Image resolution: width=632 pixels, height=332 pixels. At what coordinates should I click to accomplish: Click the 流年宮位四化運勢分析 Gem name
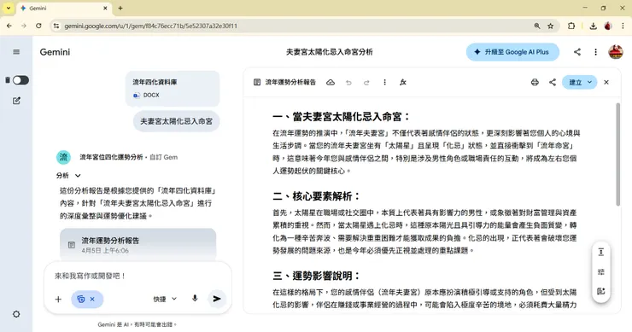point(111,157)
